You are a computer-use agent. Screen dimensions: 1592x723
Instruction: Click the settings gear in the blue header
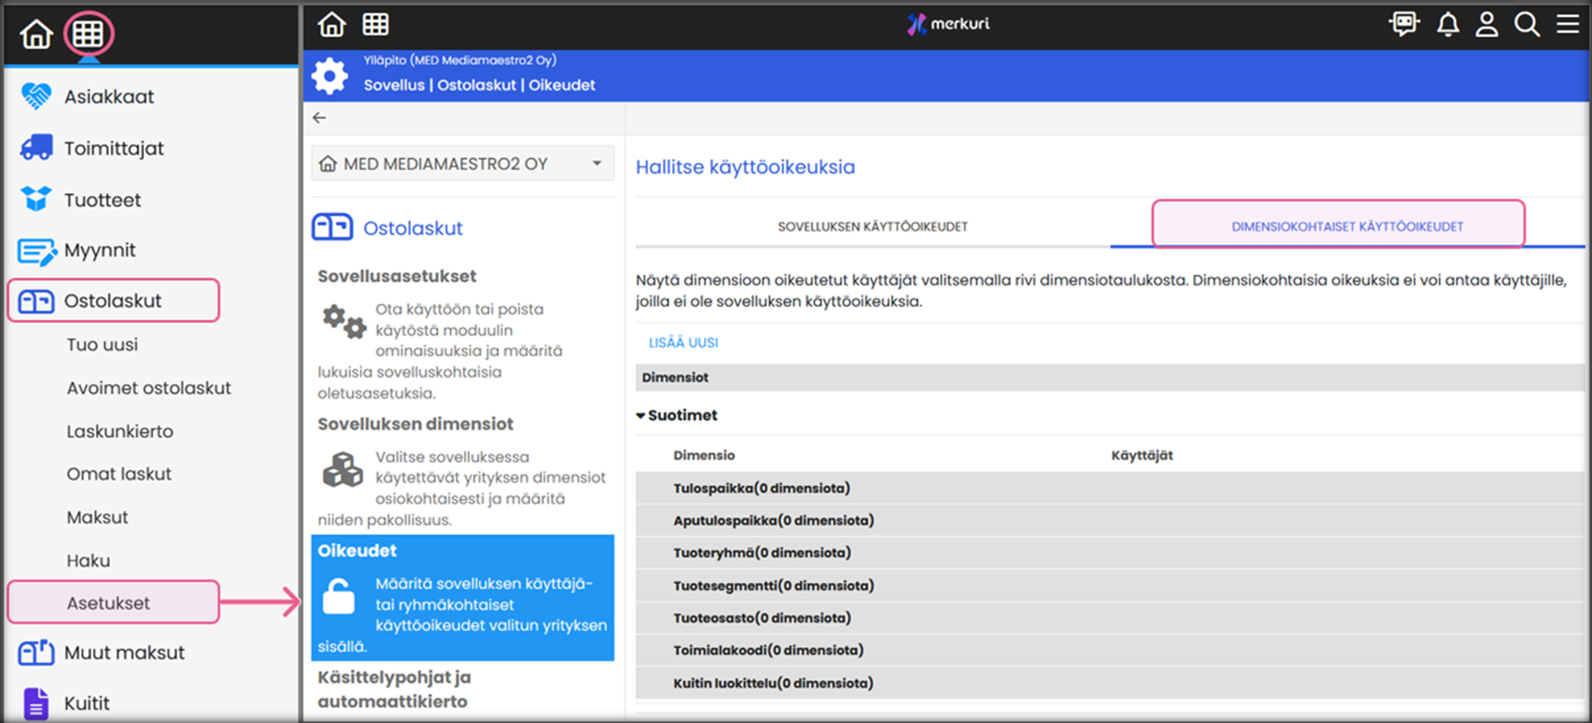(x=330, y=76)
